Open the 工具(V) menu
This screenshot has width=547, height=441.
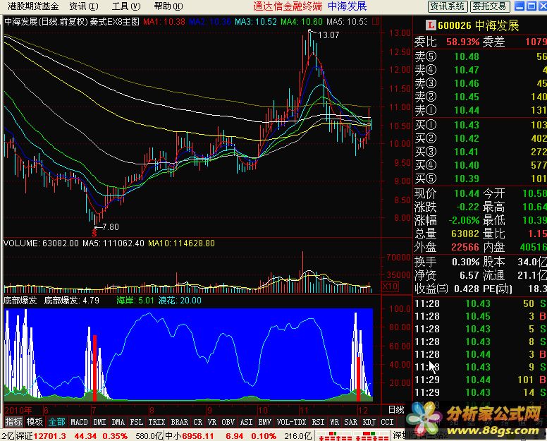click(126, 6)
